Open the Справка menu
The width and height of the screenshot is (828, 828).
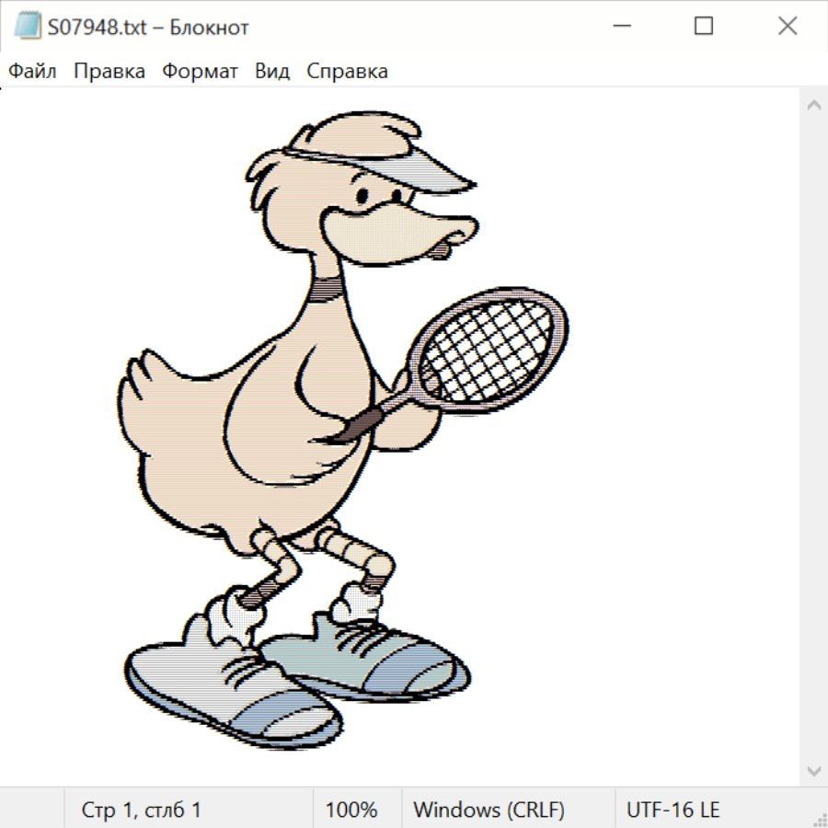(x=347, y=72)
